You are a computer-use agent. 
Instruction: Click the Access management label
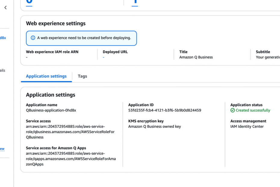248,121
